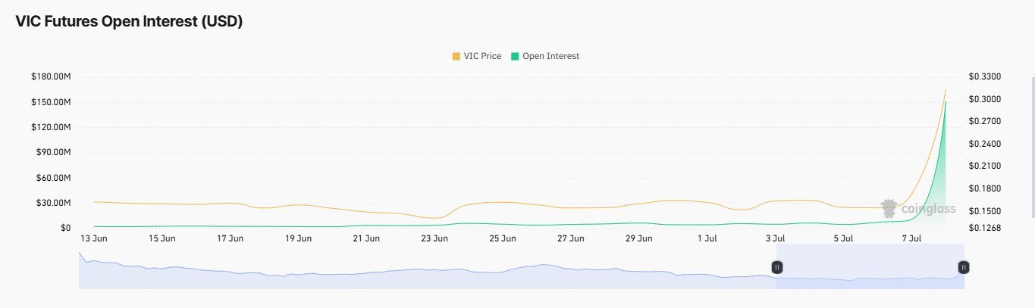1035x308 pixels.
Task: Click the highlighted selected range in the navigator
Action: pyautogui.click(x=870, y=266)
